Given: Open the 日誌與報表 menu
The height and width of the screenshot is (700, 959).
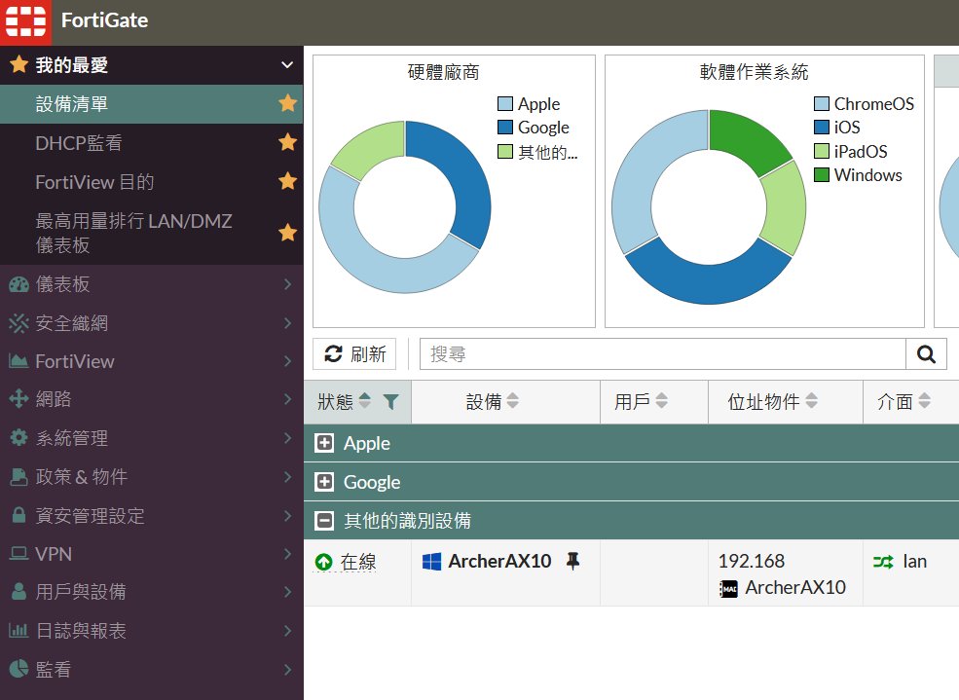Looking at the screenshot, I should coord(151,630).
